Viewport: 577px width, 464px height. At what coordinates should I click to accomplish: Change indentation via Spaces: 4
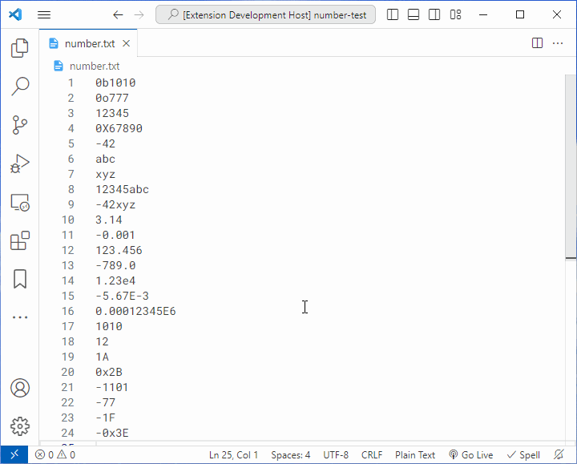click(x=291, y=455)
